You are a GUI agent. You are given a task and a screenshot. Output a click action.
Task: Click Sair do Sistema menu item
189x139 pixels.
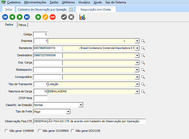[116, 2]
